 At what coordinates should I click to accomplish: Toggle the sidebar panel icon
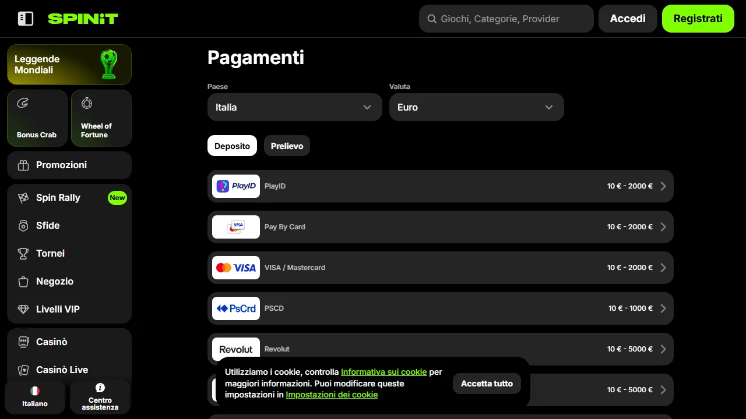tap(26, 19)
